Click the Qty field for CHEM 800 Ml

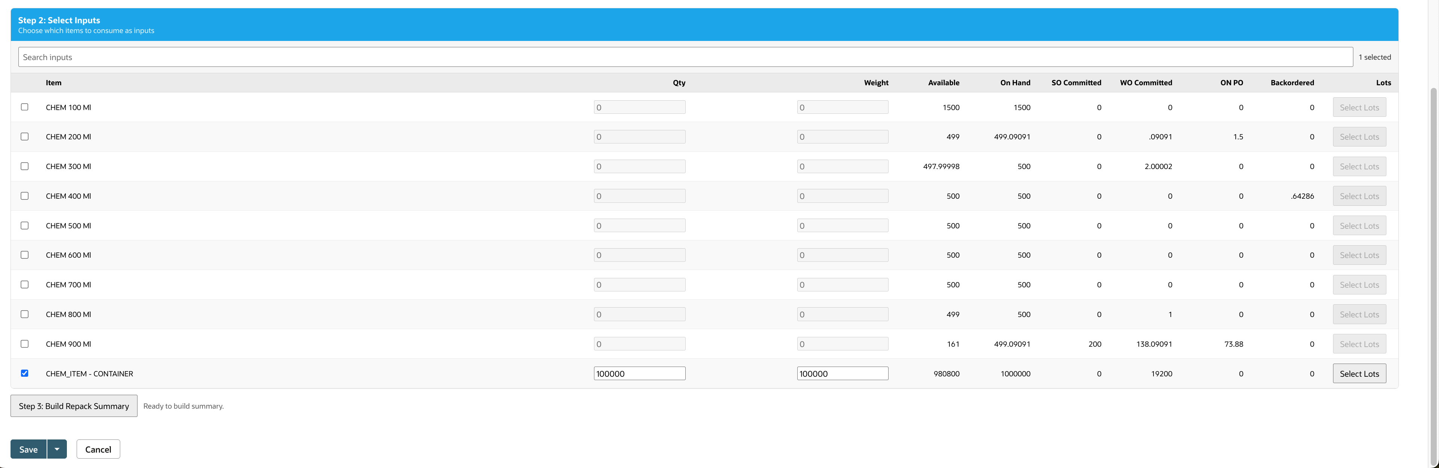click(x=639, y=314)
